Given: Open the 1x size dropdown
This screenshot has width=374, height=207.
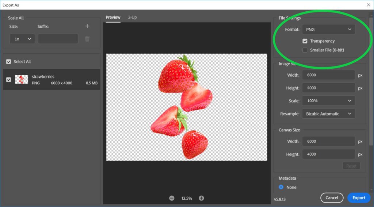Looking at the screenshot, I should point(22,39).
